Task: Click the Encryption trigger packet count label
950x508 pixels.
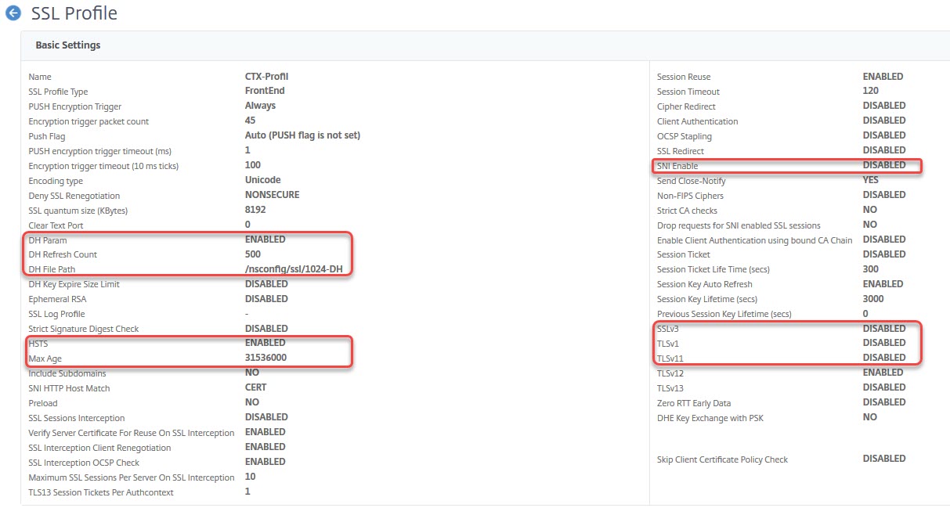Action: coord(88,121)
